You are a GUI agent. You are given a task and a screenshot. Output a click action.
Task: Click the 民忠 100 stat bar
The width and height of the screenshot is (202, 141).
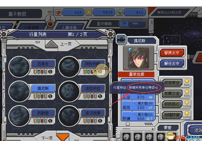[138, 106]
